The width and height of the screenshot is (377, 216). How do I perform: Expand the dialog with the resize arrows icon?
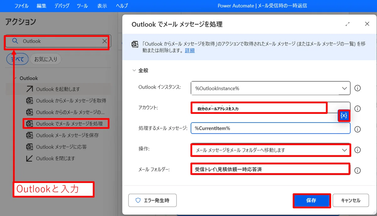pyautogui.click(x=348, y=24)
